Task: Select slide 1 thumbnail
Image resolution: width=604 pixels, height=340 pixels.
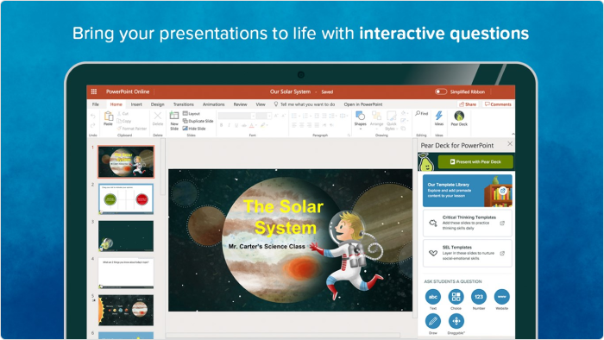Action: click(126, 161)
